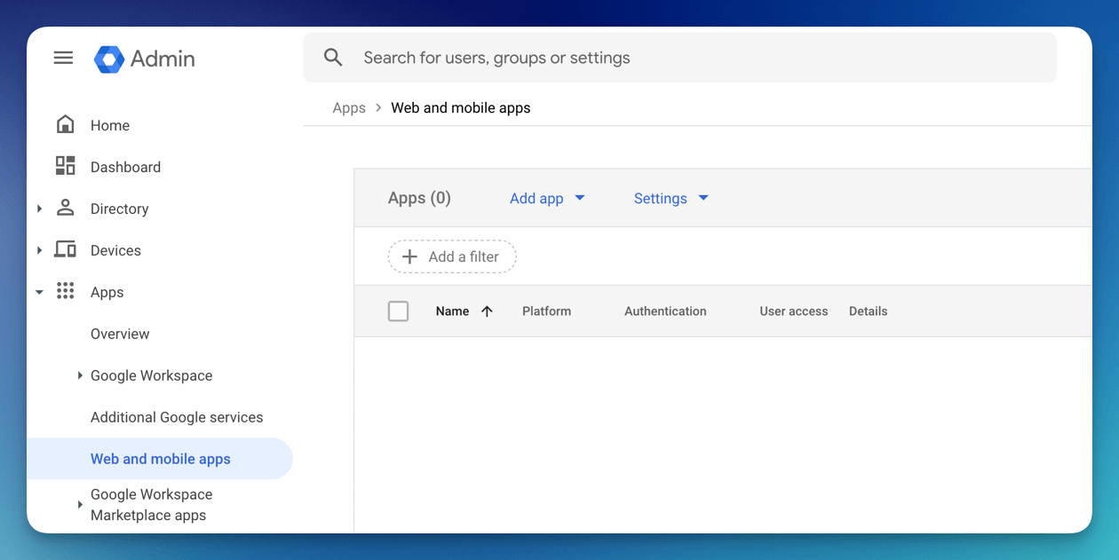Click the Apps label in sidebar
This screenshot has height=560, width=1119.
[107, 292]
